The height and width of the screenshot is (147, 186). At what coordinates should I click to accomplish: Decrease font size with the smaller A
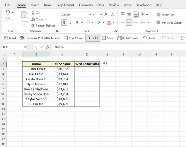pos(113,14)
